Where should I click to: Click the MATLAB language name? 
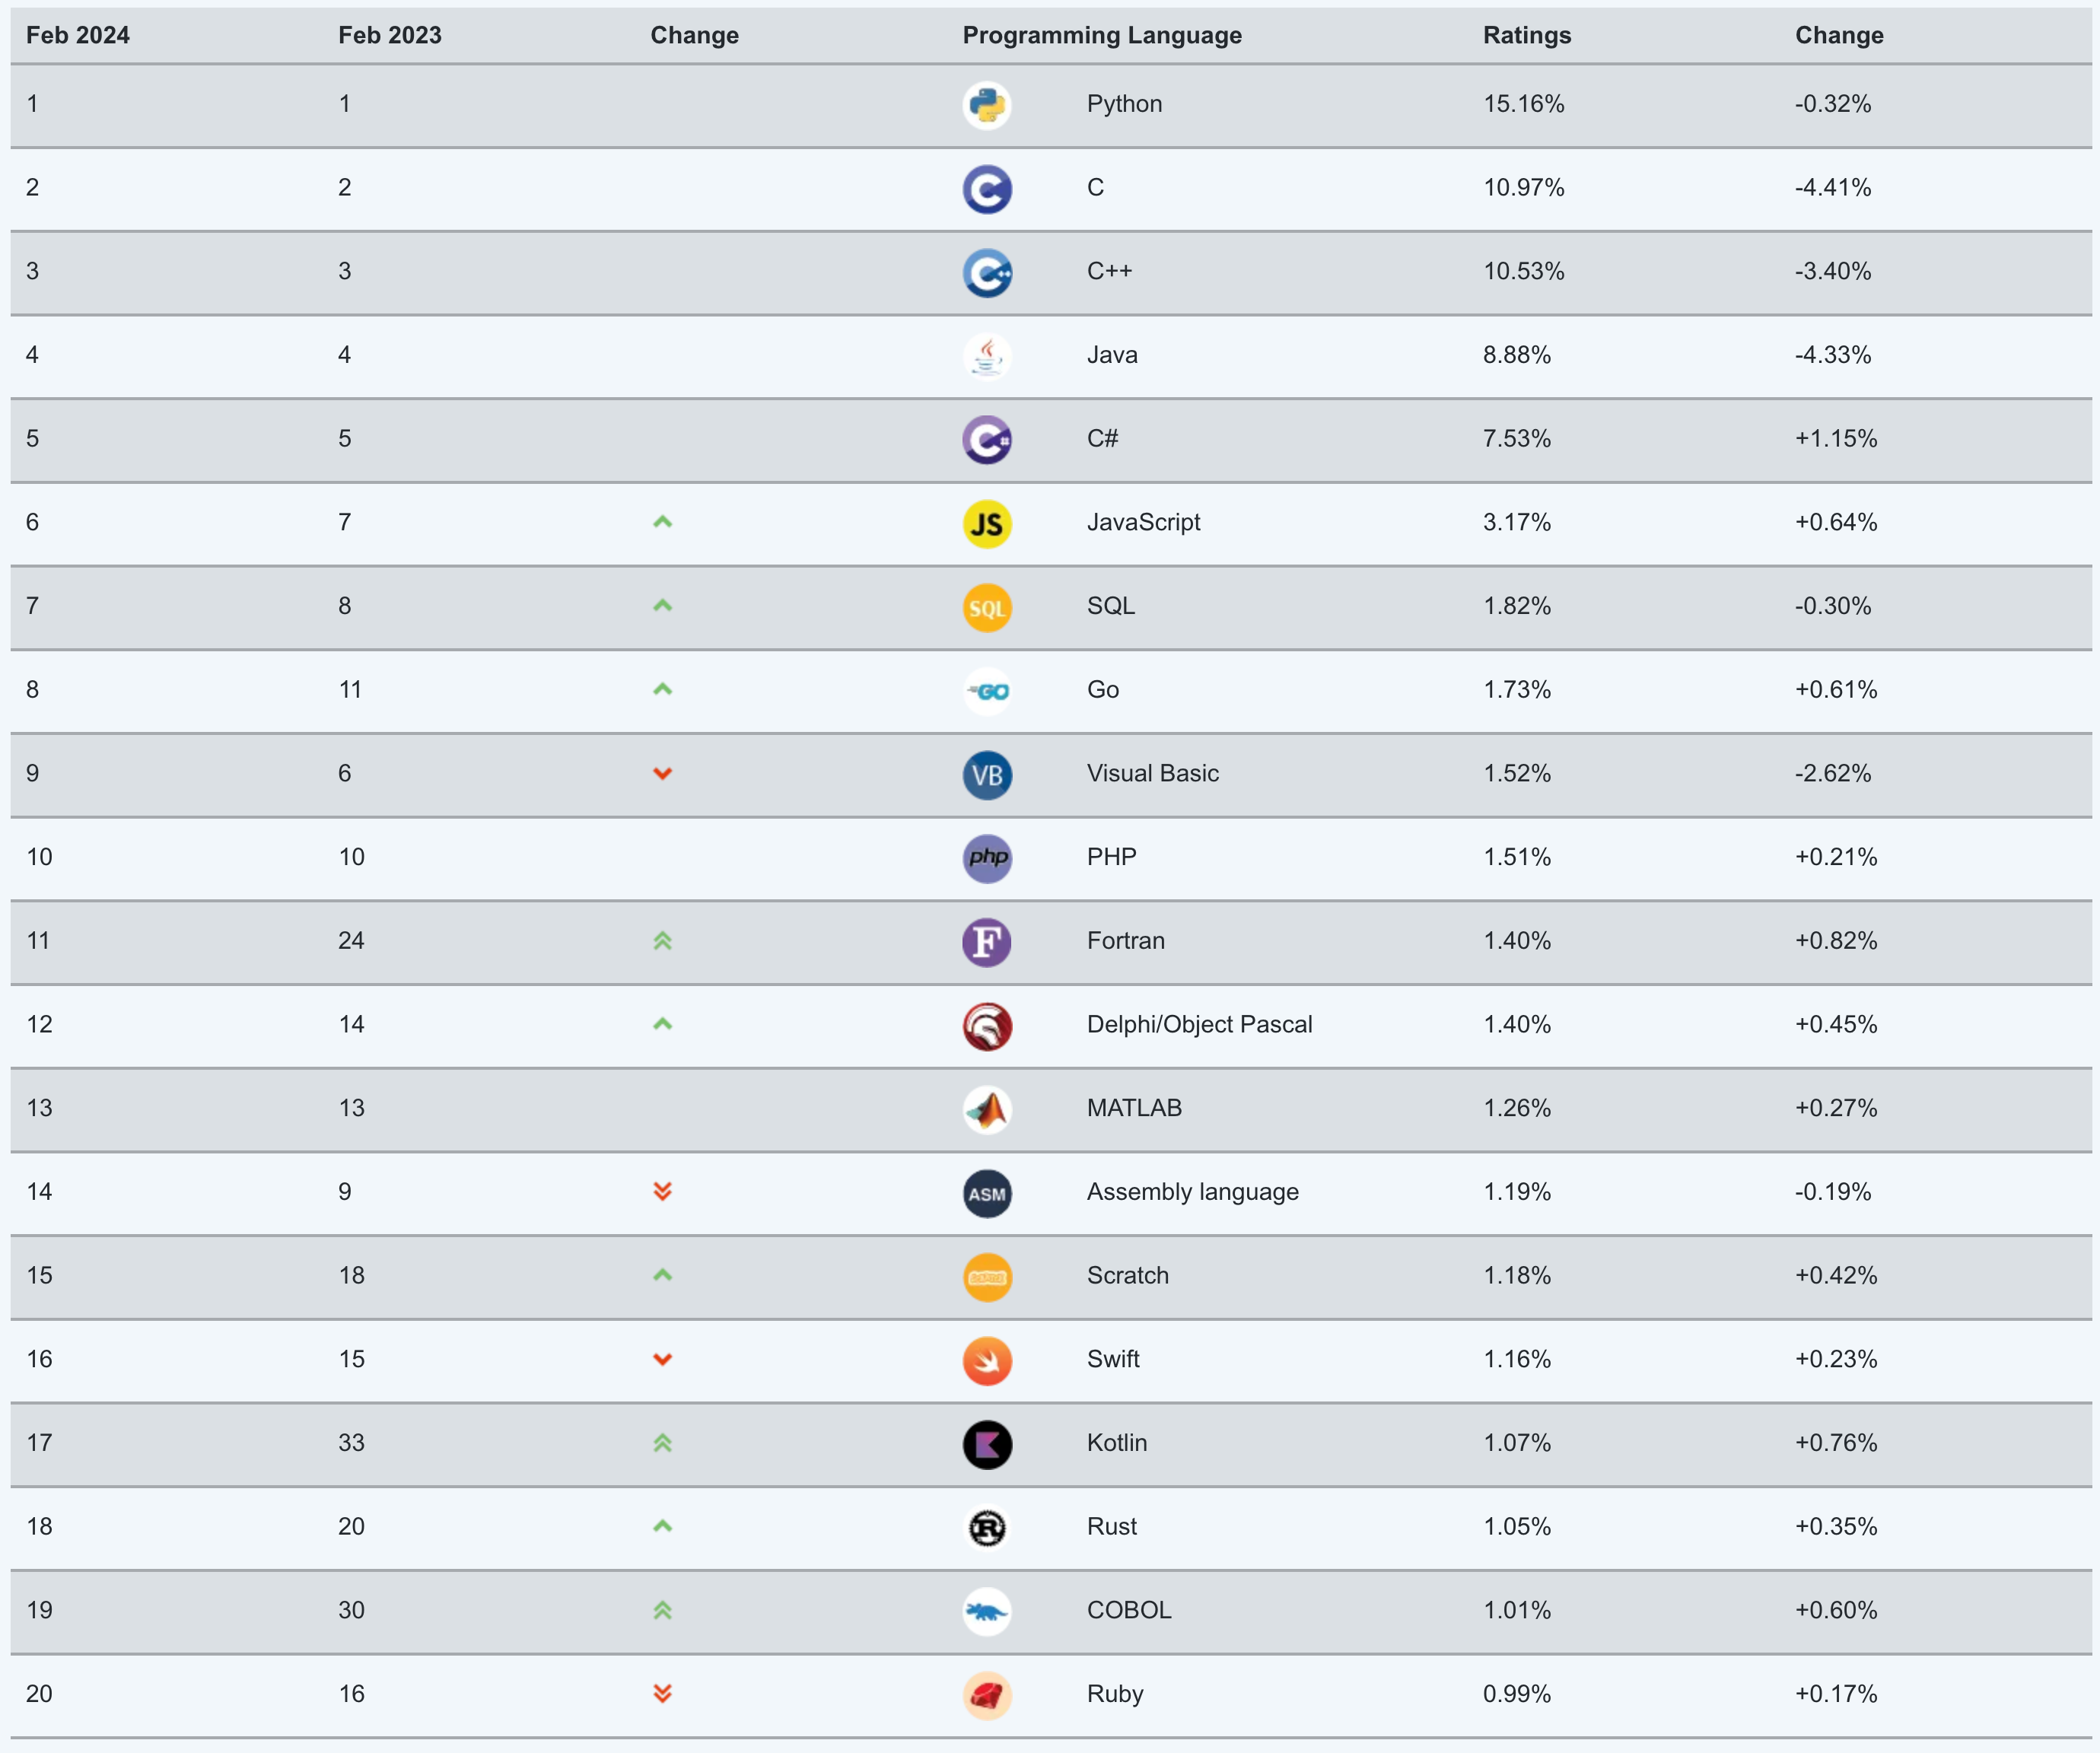[x=1134, y=1108]
